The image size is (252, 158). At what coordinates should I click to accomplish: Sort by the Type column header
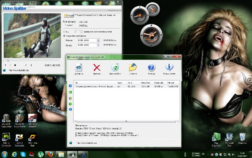click(121, 83)
